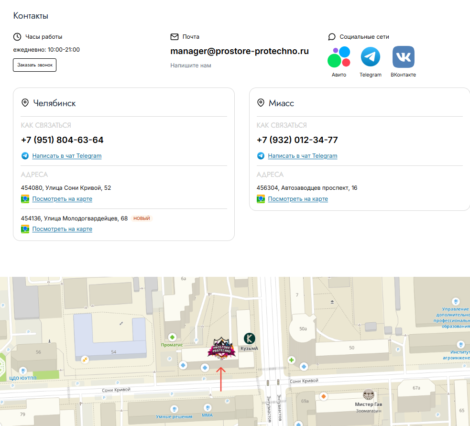Click the Мистер Гав pet shop marker
Image resolution: width=470 pixels, height=426 pixels.
click(x=368, y=394)
